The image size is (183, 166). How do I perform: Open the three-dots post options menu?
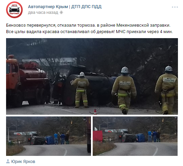click(175, 7)
